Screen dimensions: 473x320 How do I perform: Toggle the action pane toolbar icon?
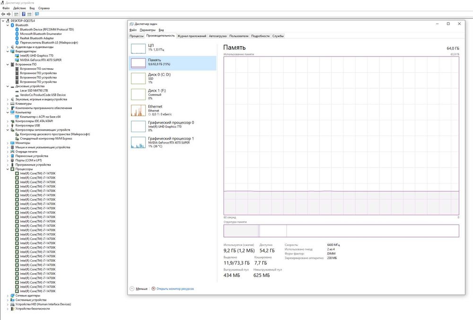(x=29, y=14)
